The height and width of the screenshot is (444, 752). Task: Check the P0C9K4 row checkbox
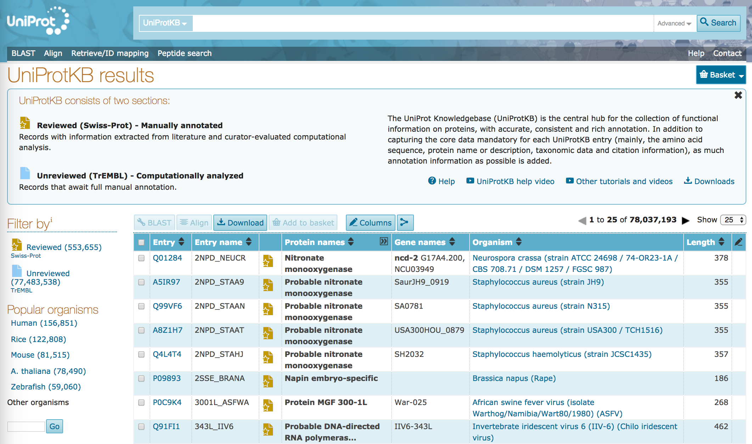(141, 403)
